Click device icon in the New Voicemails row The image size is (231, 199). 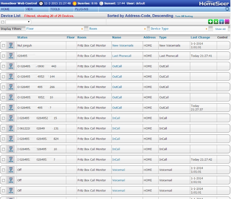11,46
